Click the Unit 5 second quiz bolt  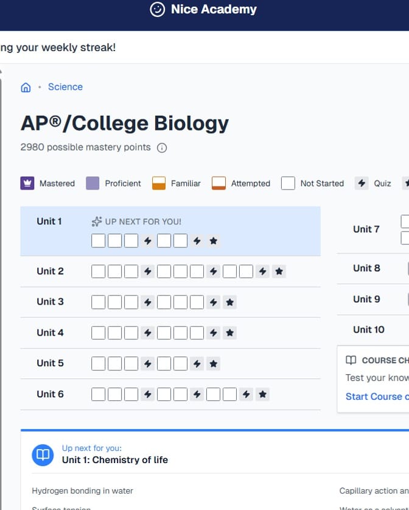pyautogui.click(x=197, y=364)
